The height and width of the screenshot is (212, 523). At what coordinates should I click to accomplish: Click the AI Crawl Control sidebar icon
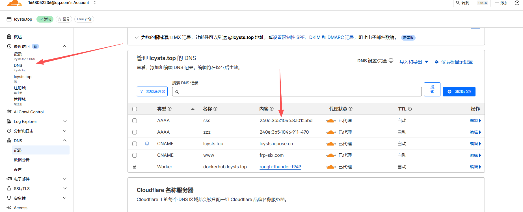[x=9, y=112]
